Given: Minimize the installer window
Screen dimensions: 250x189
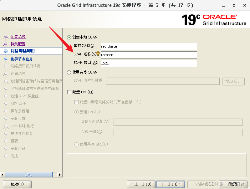Looking at the screenshot, I should [223, 5].
